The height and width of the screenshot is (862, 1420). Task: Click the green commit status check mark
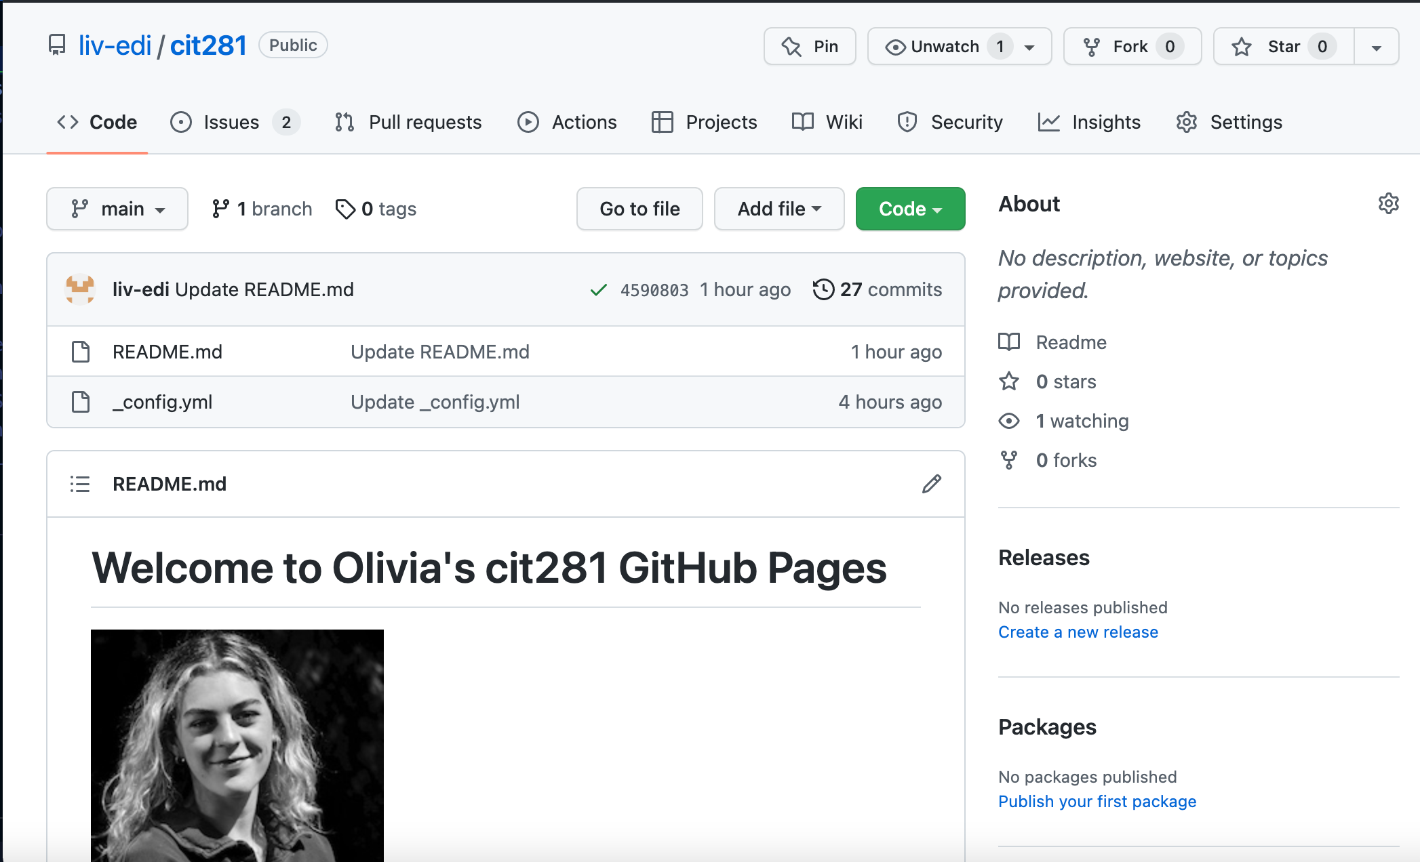point(598,290)
